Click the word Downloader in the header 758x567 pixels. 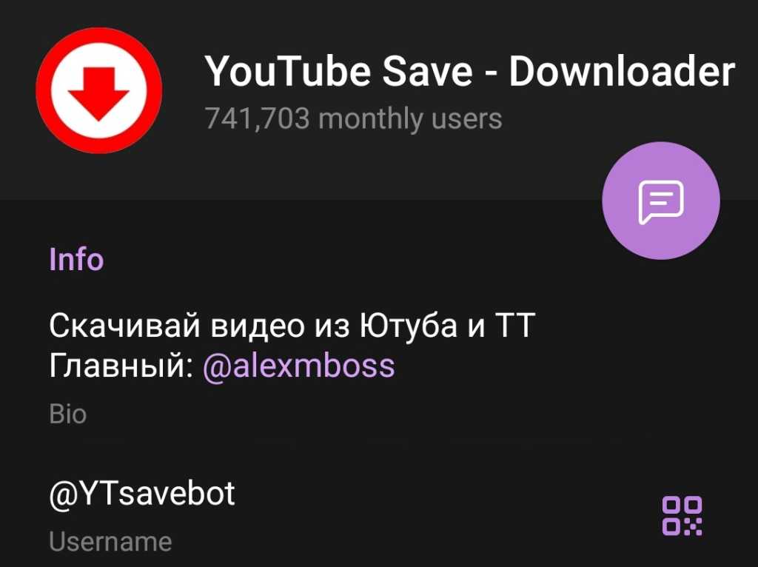pyautogui.click(x=622, y=72)
